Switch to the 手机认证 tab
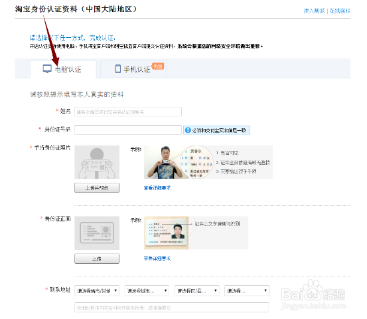Viewport: 367px width, 319px height. point(133,69)
